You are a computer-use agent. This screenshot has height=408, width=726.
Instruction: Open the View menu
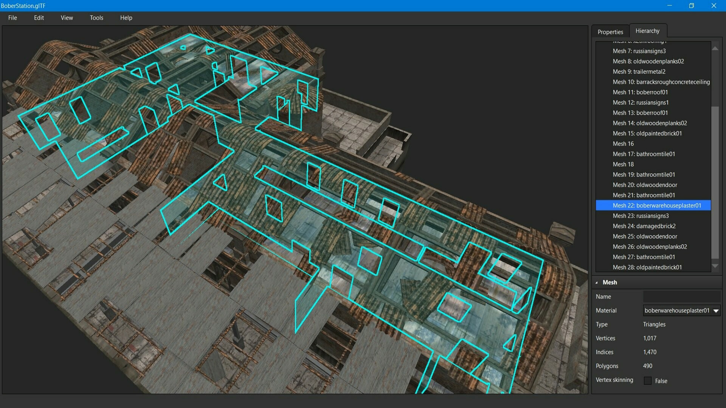point(67,17)
